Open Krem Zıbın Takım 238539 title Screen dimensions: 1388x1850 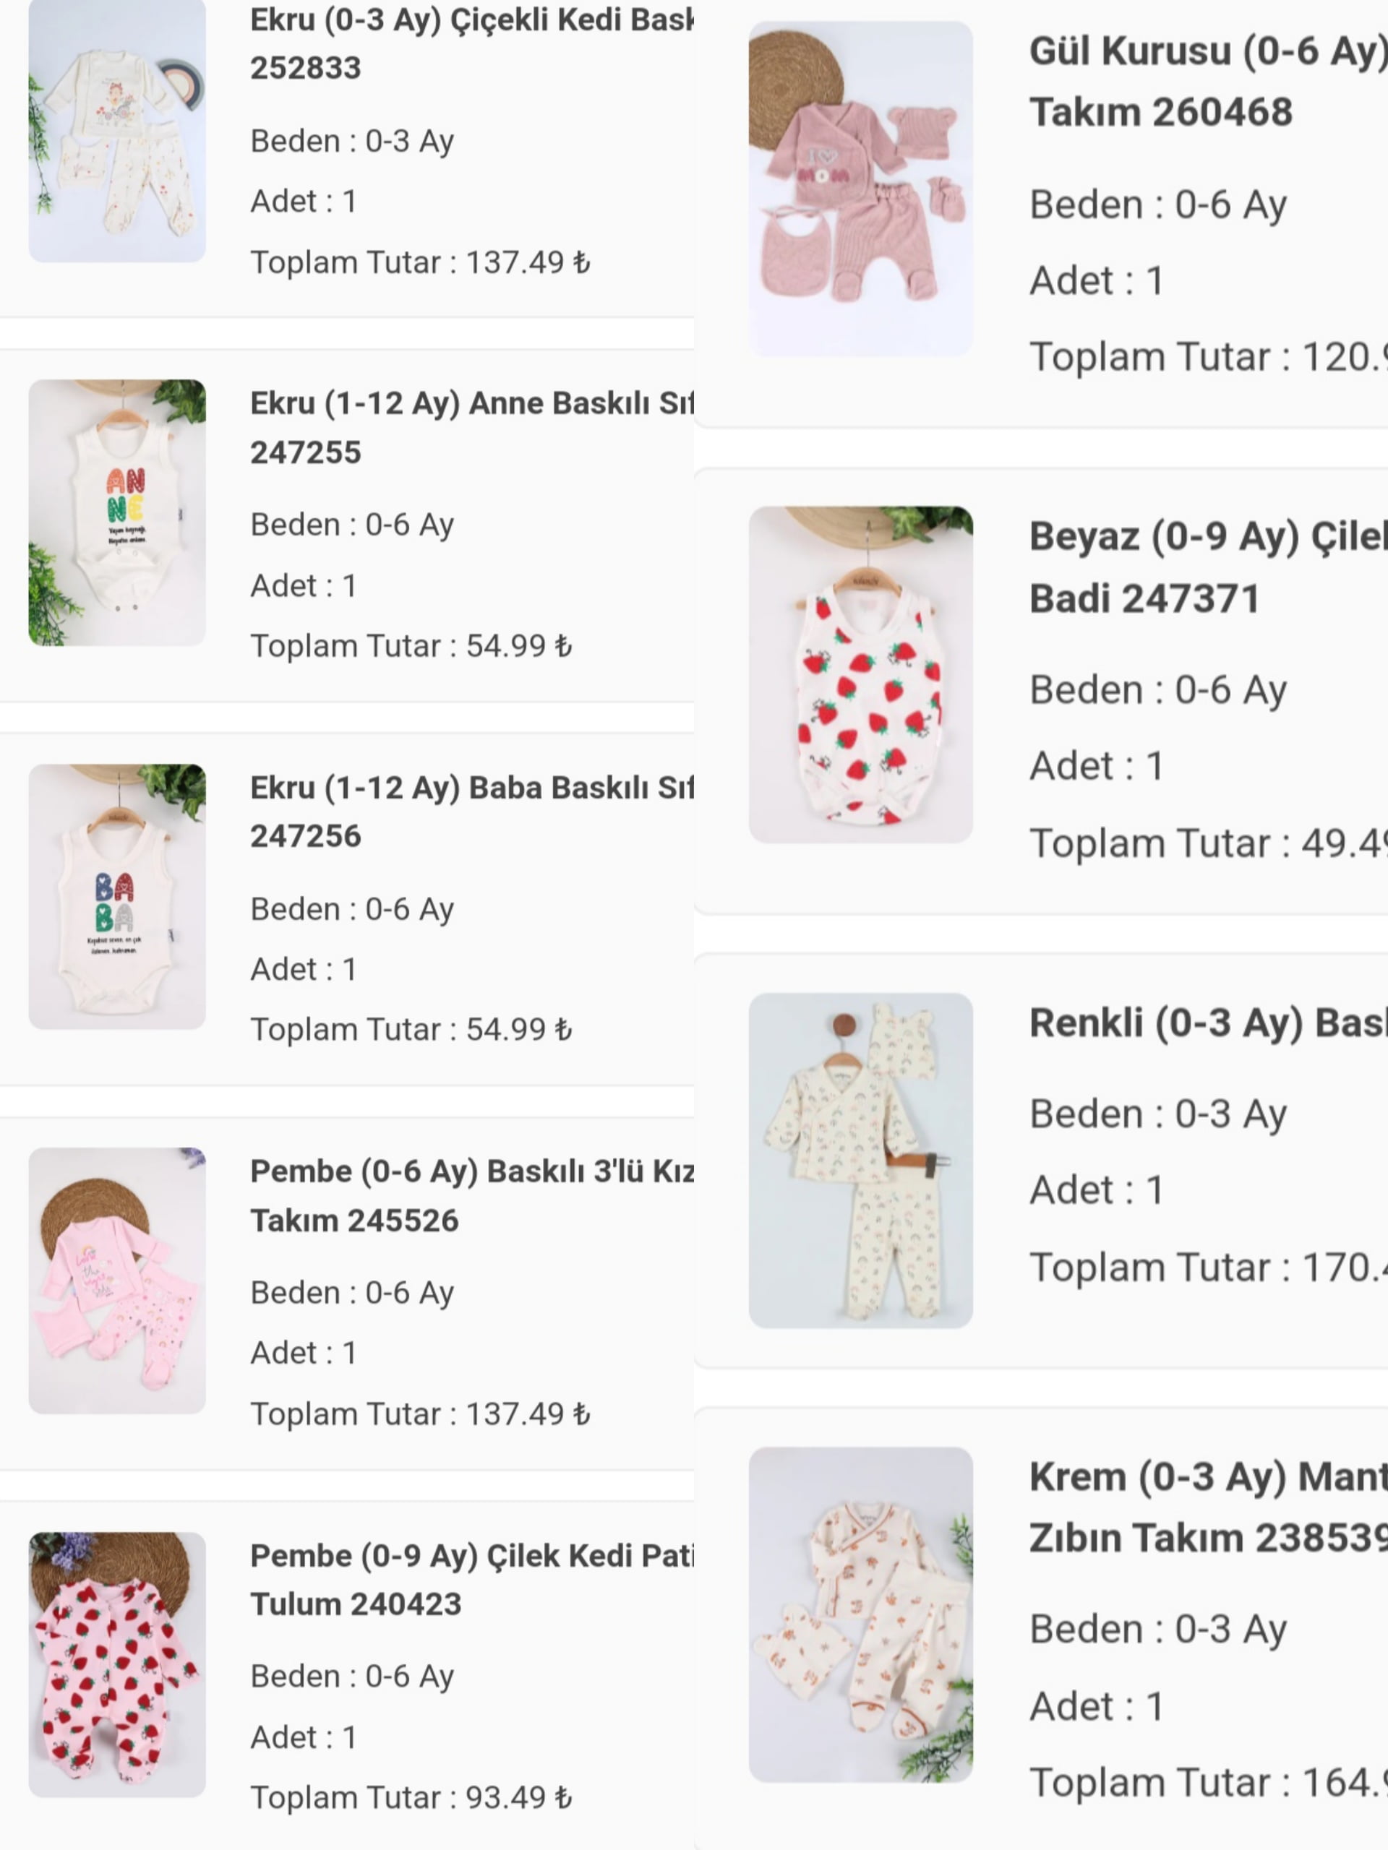click(1207, 1507)
